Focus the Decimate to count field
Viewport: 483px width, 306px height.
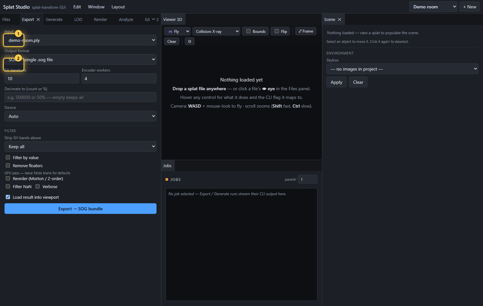(x=80, y=97)
